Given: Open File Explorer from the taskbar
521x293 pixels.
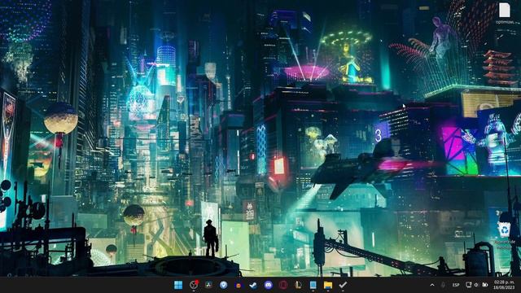Looking at the screenshot, I should (328, 285).
